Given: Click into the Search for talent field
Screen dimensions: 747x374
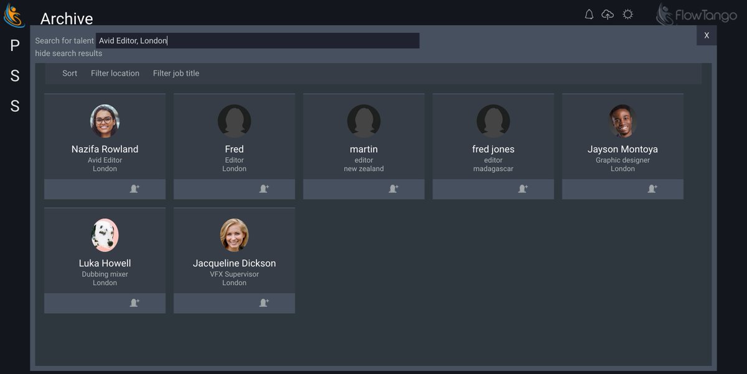Looking at the screenshot, I should tap(258, 40).
